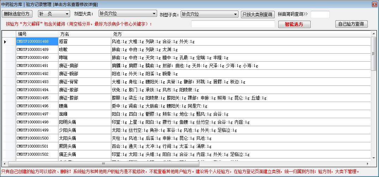Click the 只按大类别查询 button
This screenshot has width=379, height=177.
pos(258,15)
